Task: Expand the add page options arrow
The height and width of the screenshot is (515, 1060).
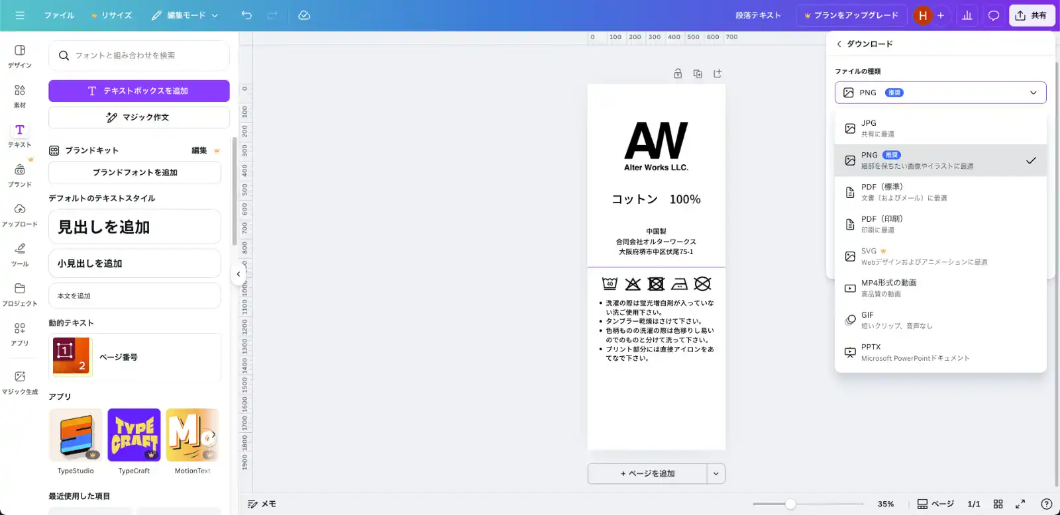Action: pos(716,473)
